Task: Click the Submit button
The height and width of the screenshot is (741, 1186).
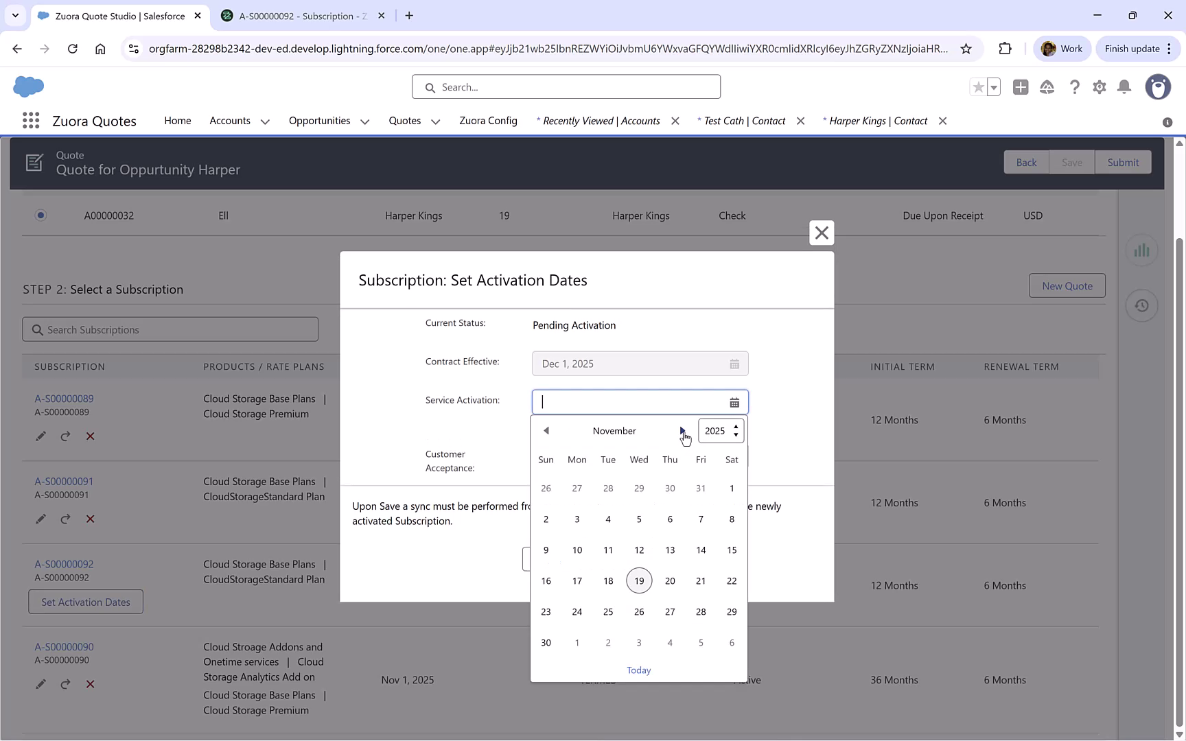Action: tap(1123, 162)
